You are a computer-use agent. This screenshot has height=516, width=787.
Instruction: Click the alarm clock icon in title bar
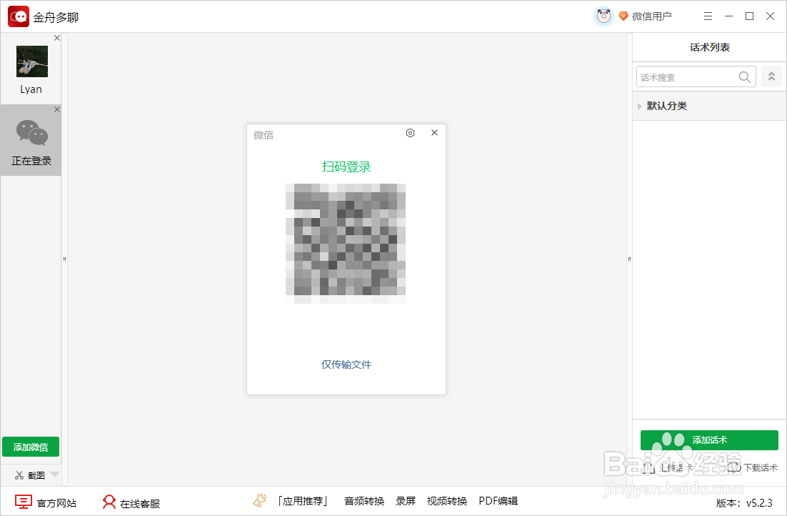click(603, 15)
